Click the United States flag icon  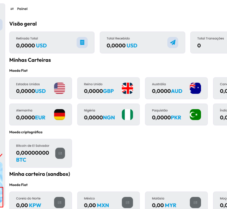point(60,88)
